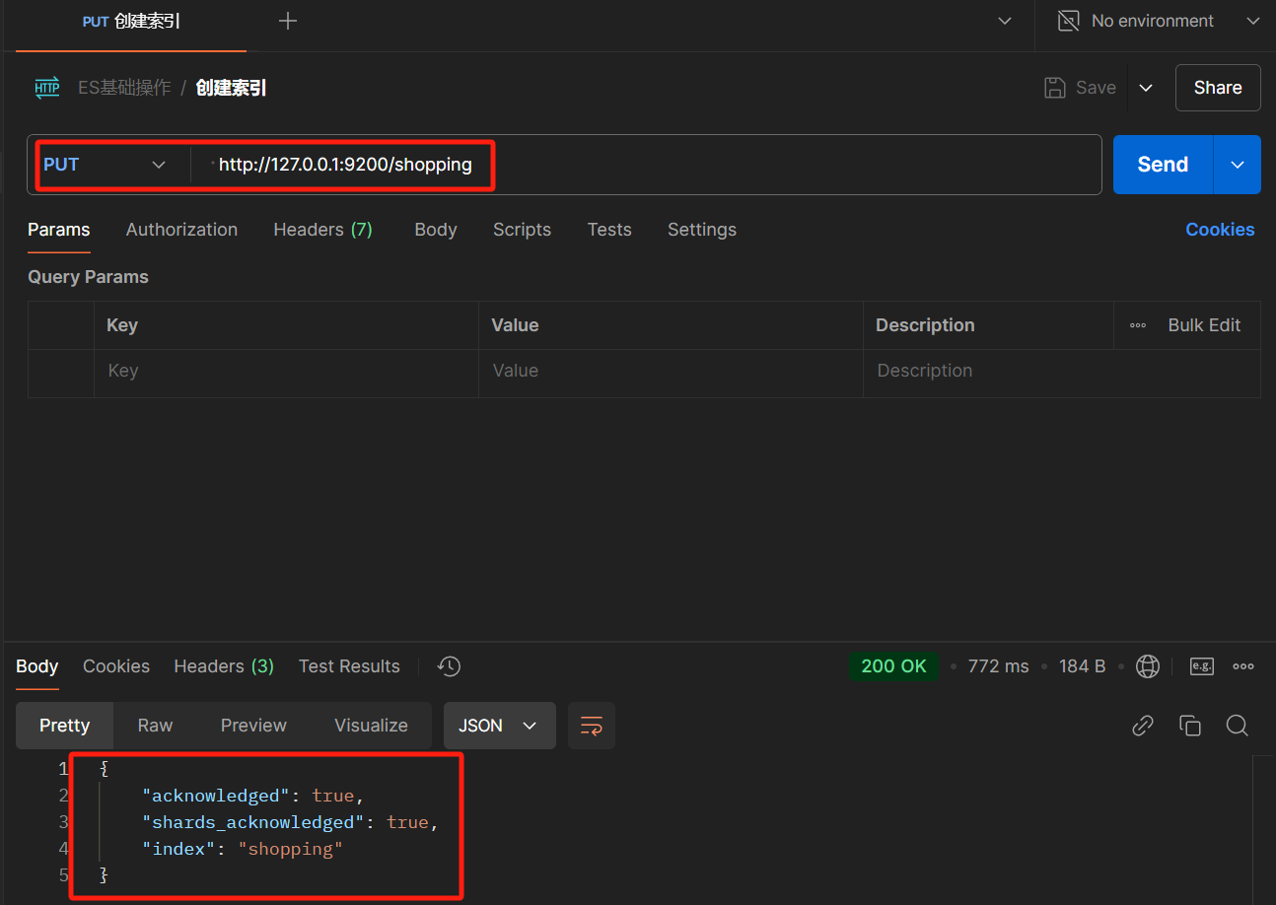1276x905 pixels.
Task: Select the Visualize view
Action: tap(371, 726)
